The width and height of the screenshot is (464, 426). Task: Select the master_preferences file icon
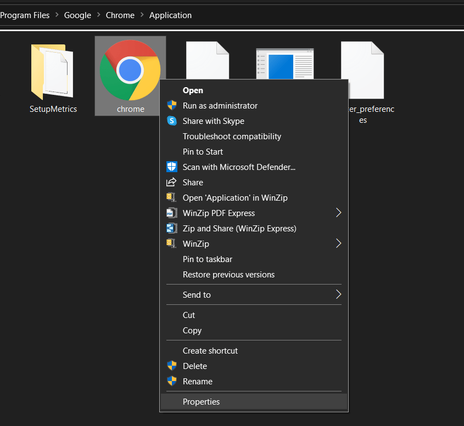(x=362, y=69)
